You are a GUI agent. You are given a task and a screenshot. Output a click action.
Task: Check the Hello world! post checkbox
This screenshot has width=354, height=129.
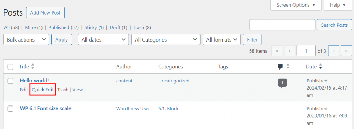10,81
